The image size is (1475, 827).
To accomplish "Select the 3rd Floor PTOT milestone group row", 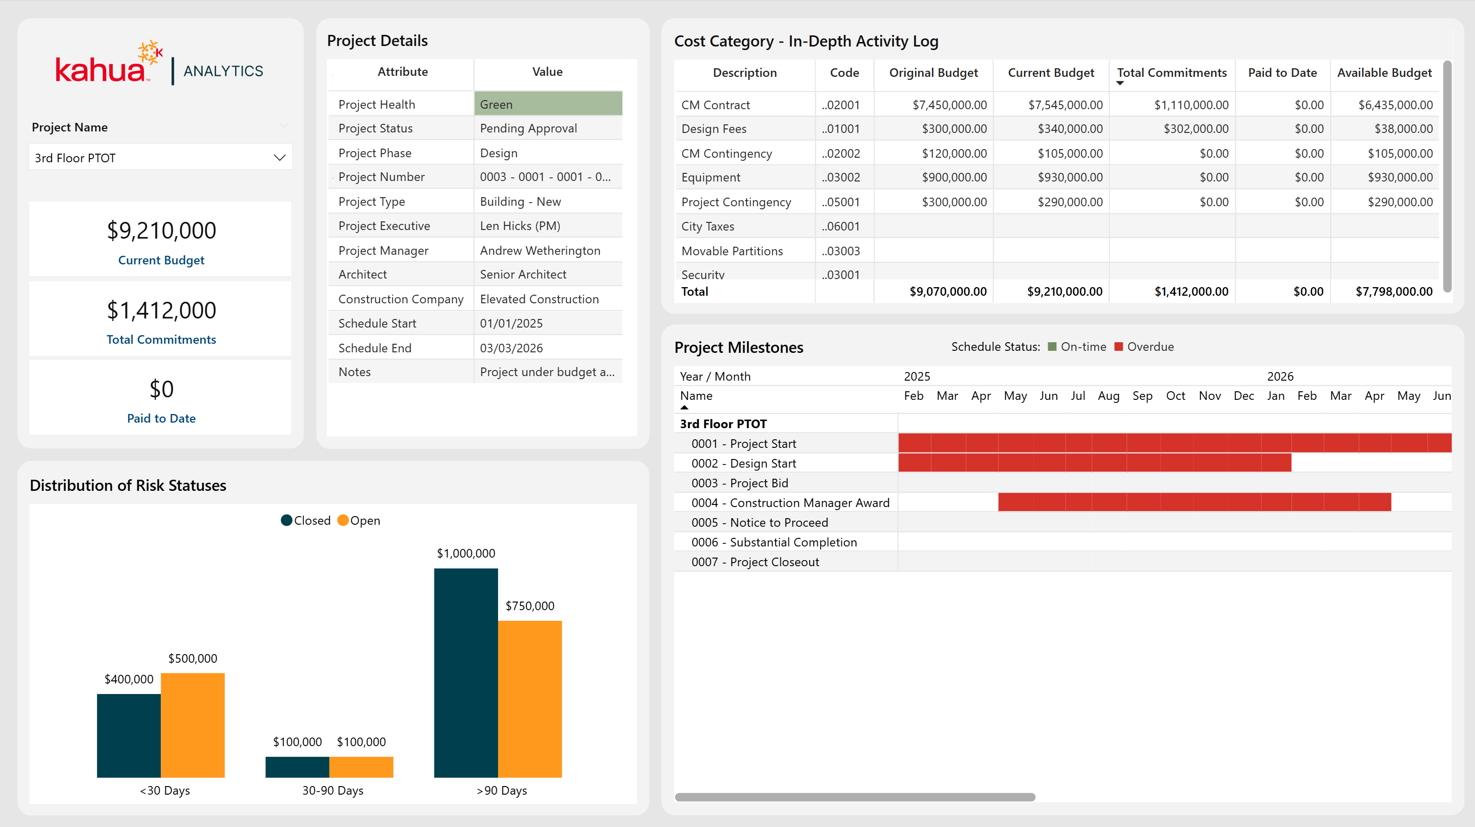I will [723, 424].
